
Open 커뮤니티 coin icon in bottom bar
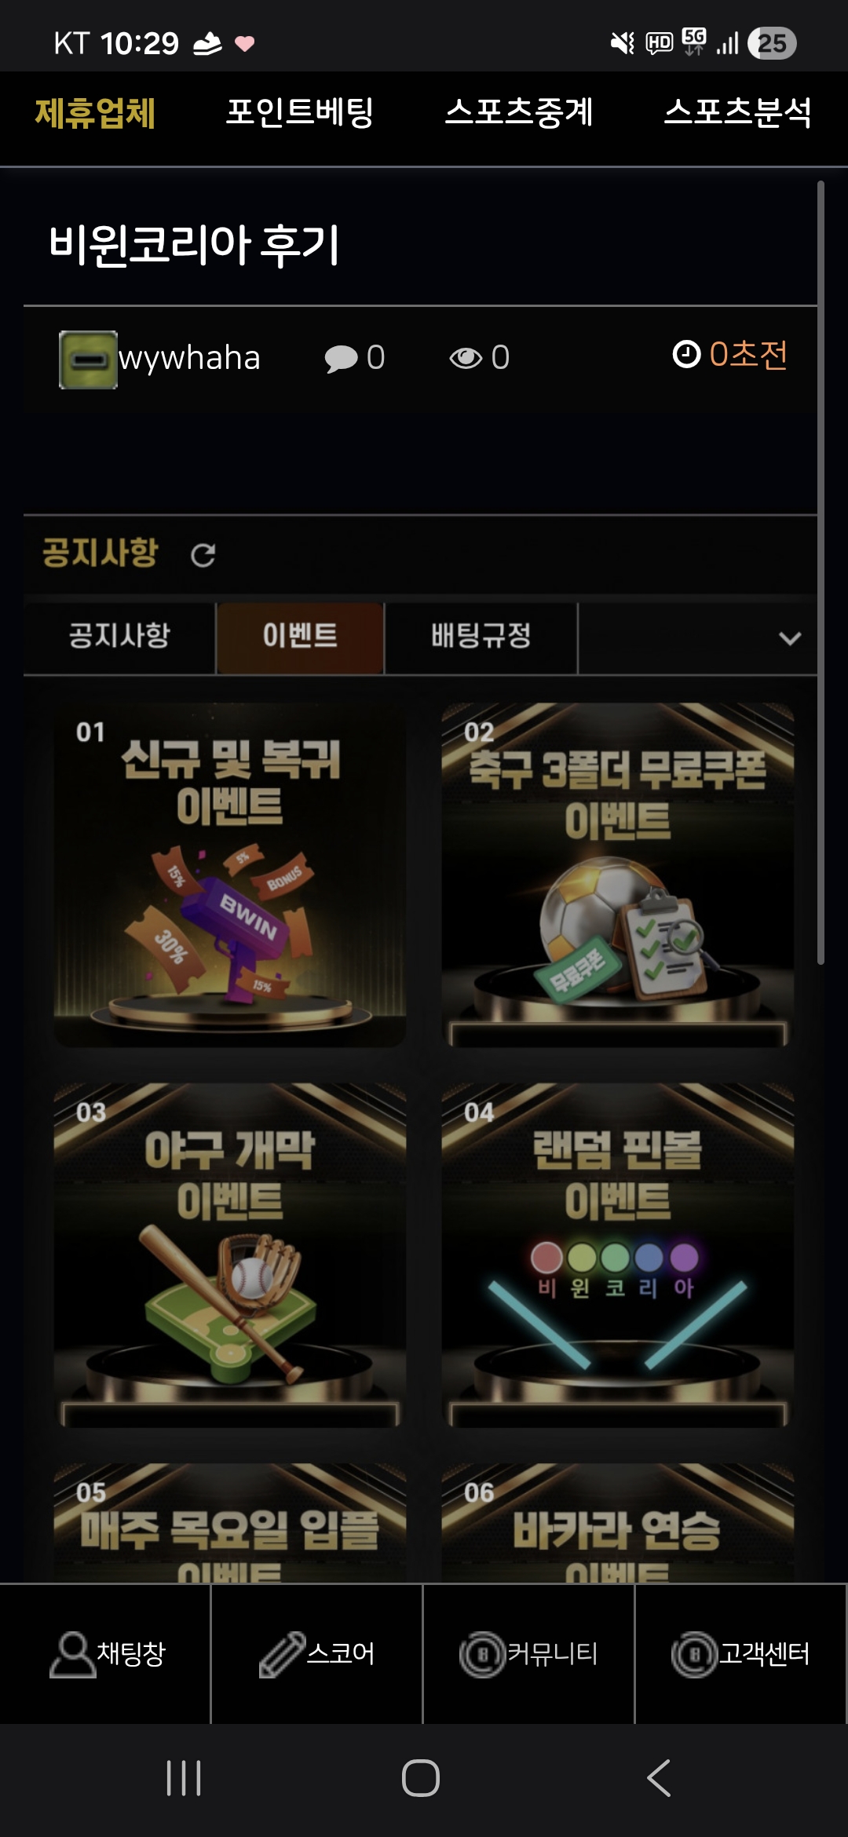pyautogui.click(x=482, y=1654)
